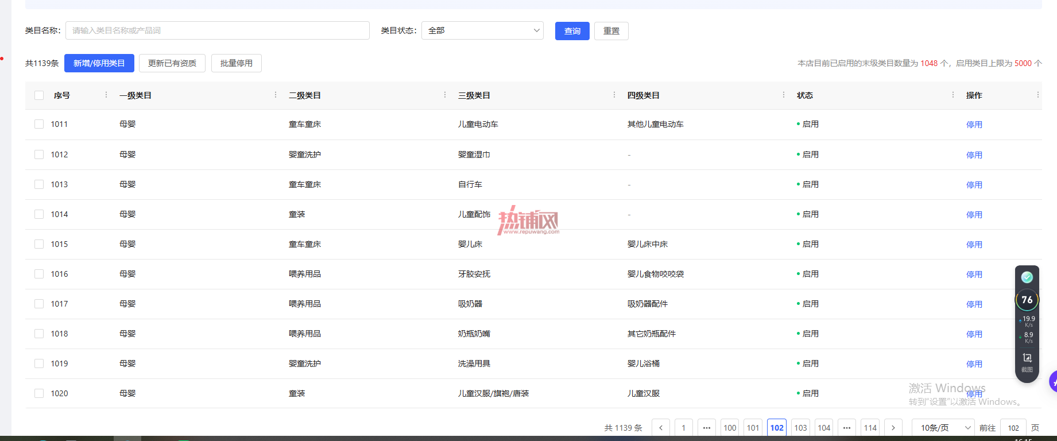Go to next page arrow
This screenshot has width=1057, height=441.
893,428
